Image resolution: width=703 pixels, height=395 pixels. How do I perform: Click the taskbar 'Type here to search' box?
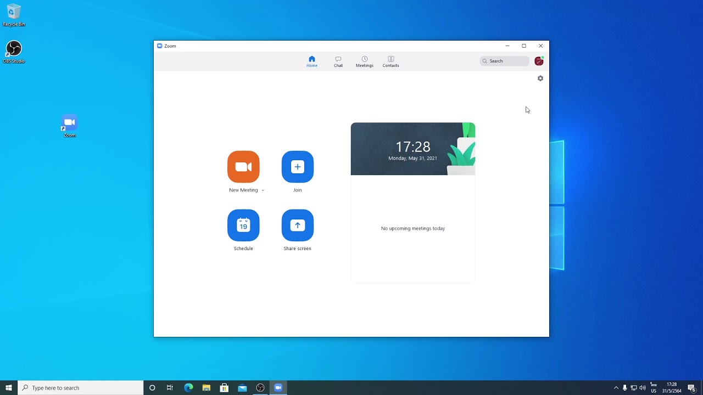coord(81,388)
